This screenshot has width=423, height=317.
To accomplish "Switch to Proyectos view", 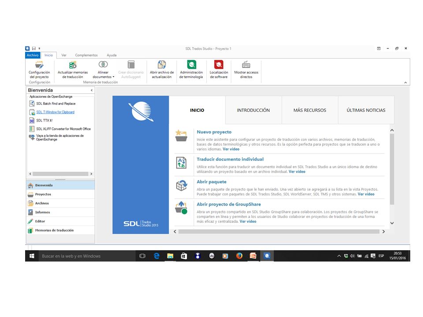I will click(60, 194).
